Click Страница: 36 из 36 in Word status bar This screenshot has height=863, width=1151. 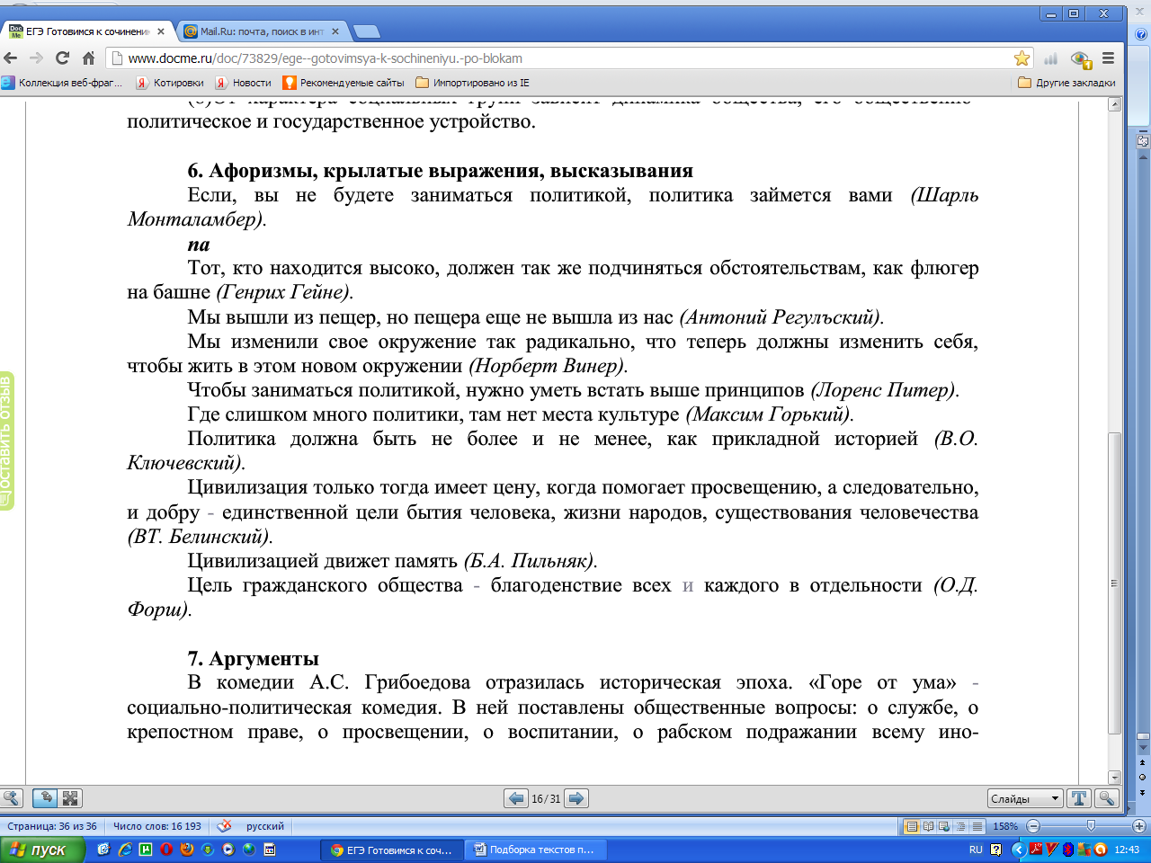coord(52,826)
